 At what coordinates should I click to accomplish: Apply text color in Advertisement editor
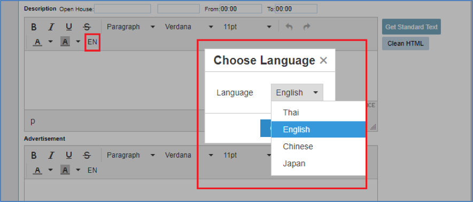(37, 170)
